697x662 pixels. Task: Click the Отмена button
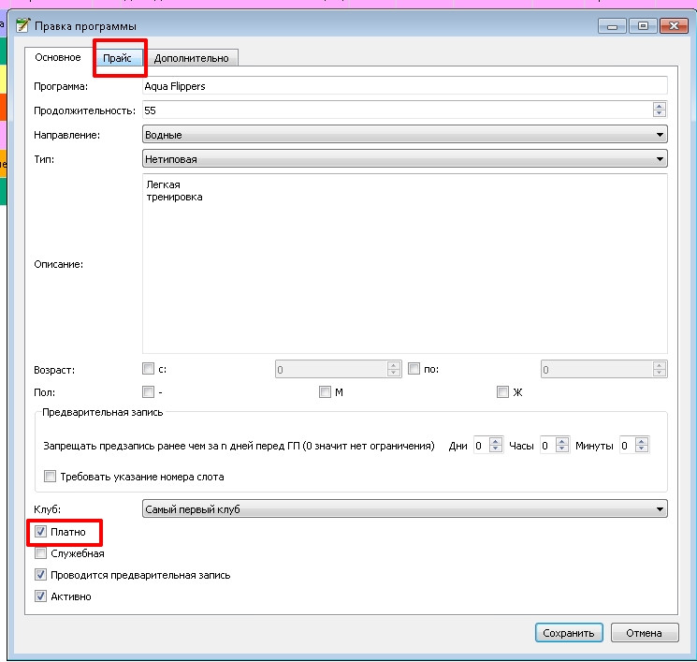[644, 633]
